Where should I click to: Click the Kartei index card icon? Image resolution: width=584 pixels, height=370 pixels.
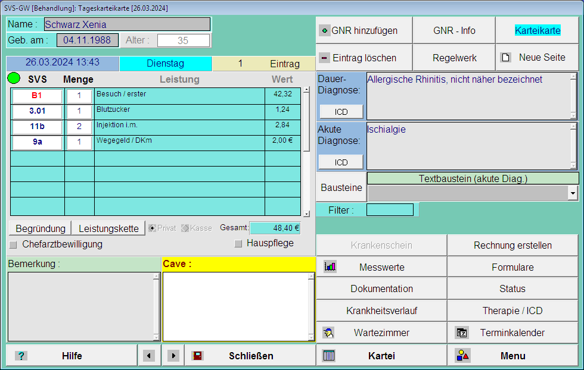(x=329, y=356)
